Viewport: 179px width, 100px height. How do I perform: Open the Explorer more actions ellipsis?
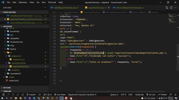(x=45, y=7)
